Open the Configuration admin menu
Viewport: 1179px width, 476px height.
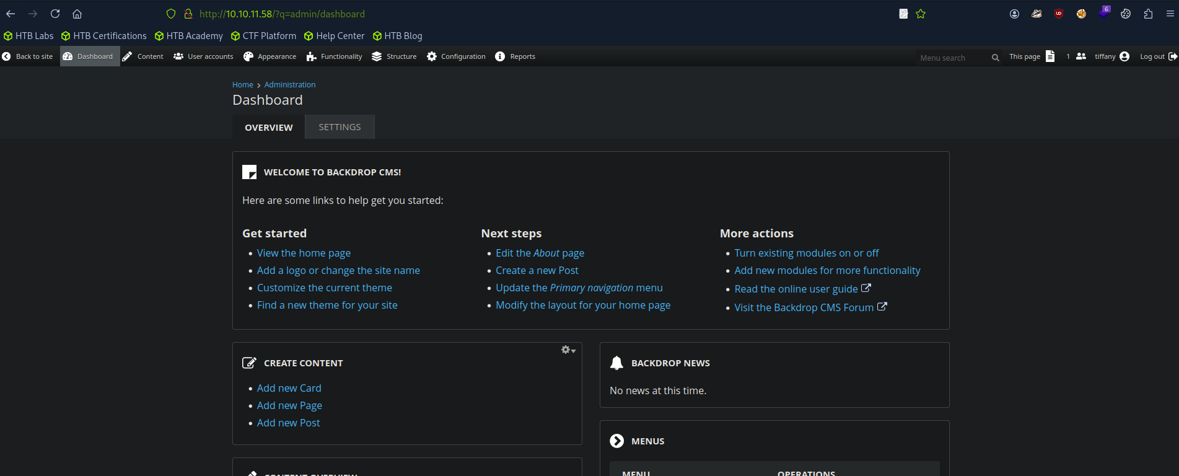point(456,56)
